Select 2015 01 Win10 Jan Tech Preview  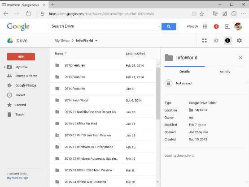pos(102,135)
